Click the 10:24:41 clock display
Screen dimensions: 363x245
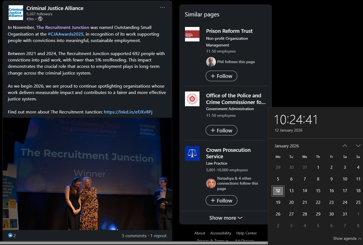tap(296, 120)
